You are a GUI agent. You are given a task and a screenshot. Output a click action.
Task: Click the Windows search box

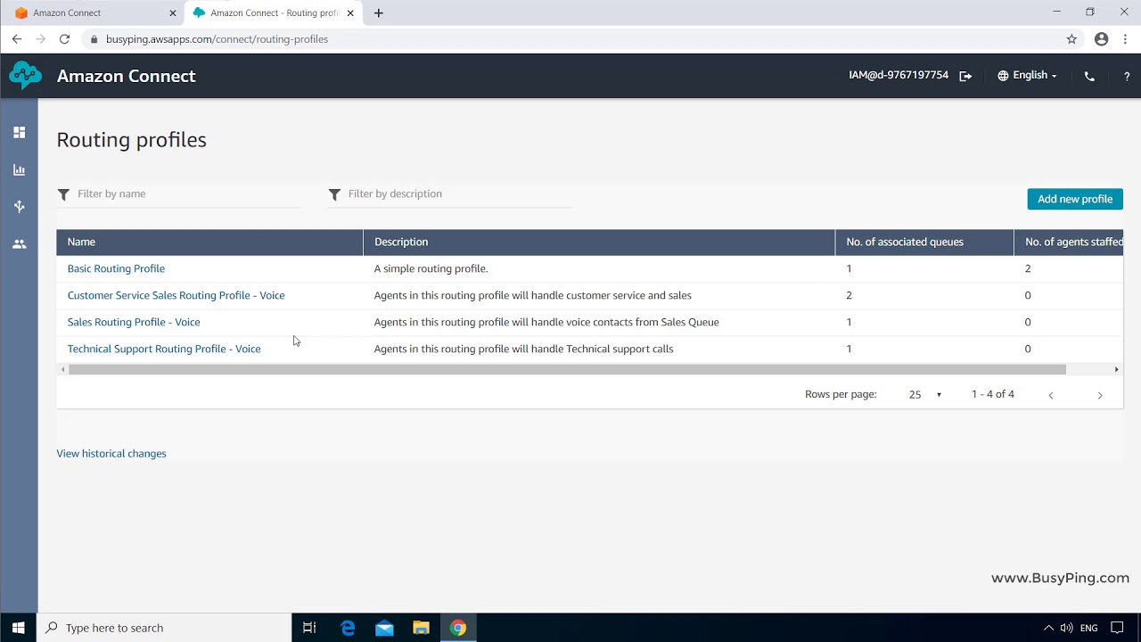(165, 628)
